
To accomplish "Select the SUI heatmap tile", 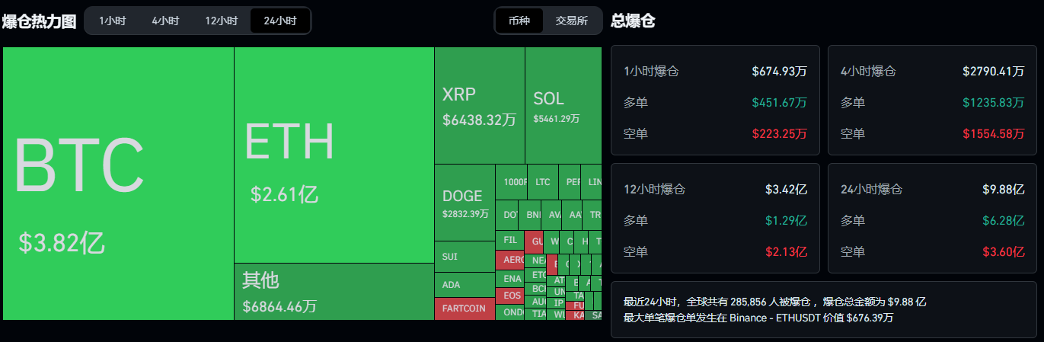I will [464, 257].
